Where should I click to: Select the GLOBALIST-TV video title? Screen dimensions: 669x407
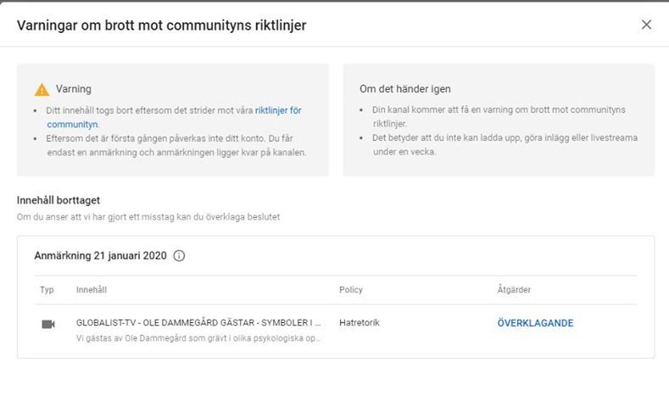pyautogui.click(x=198, y=323)
